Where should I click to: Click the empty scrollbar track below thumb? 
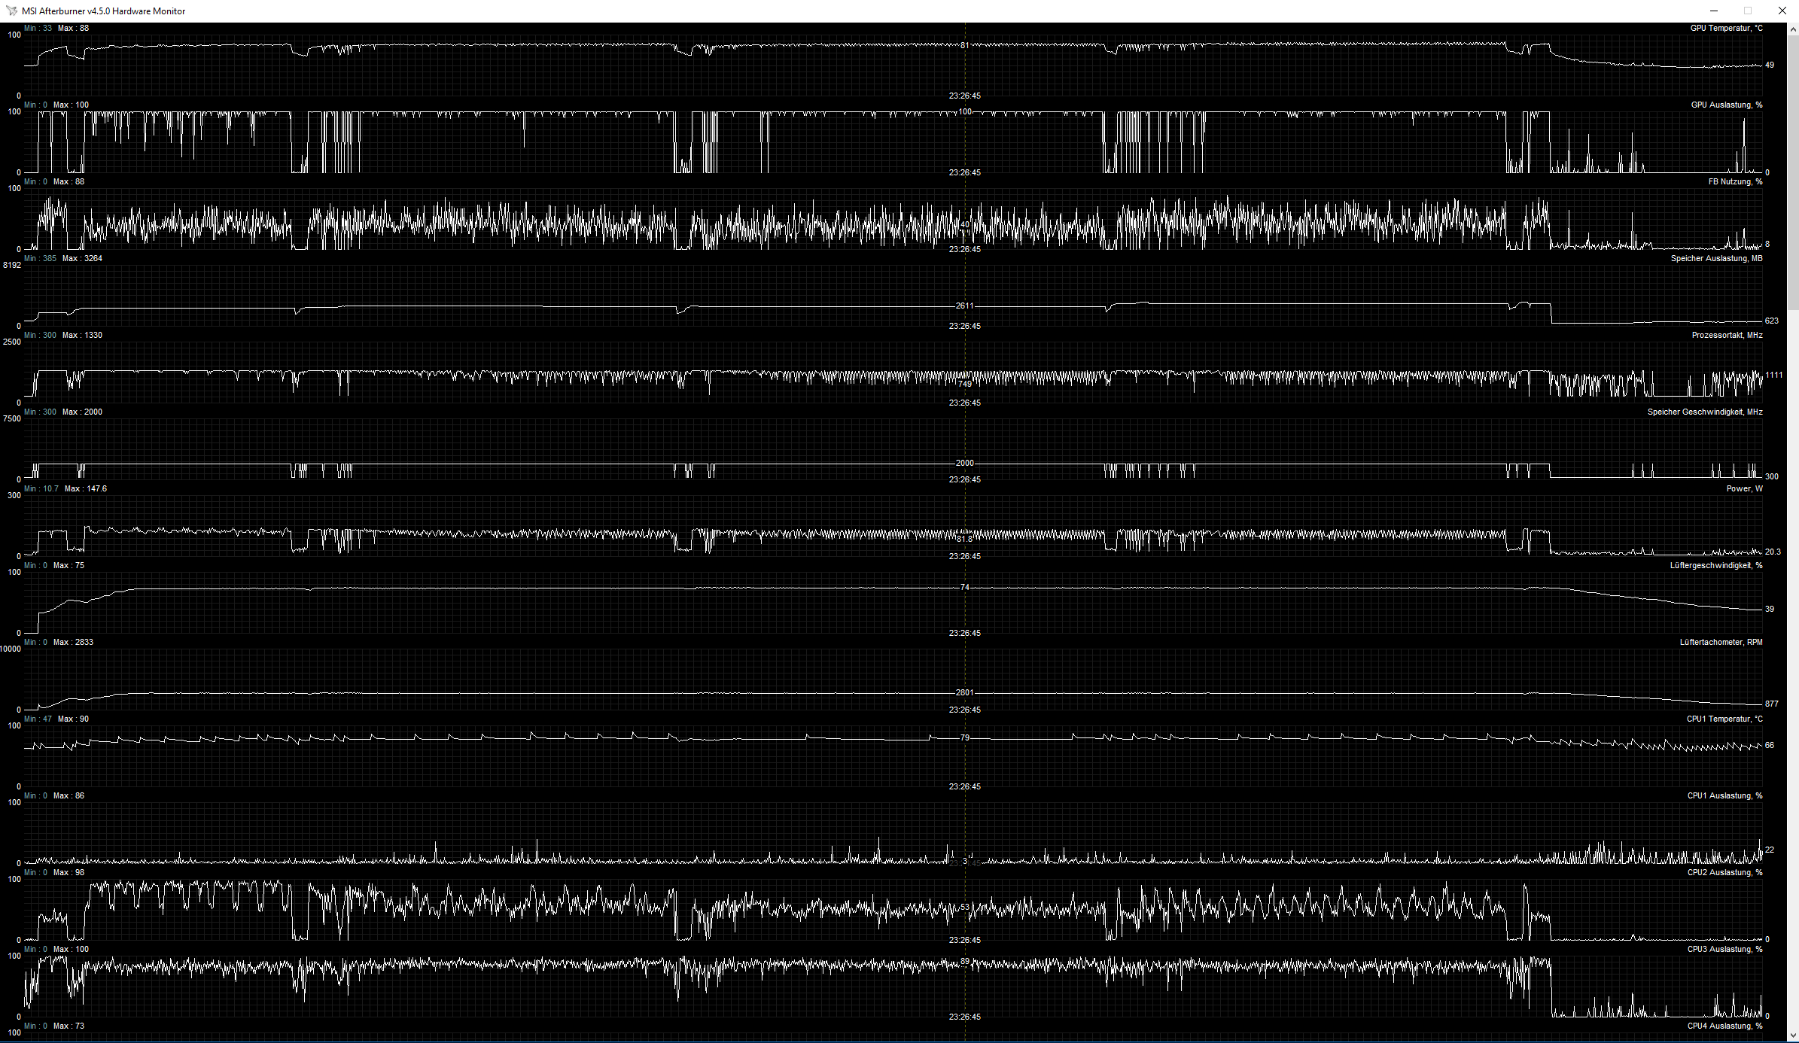tap(1793, 662)
